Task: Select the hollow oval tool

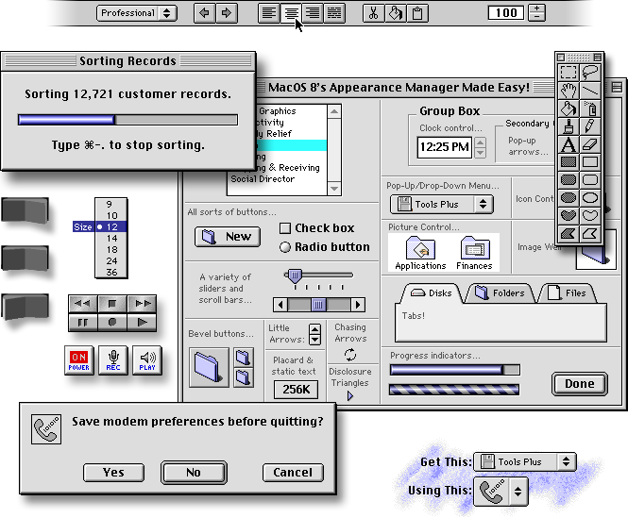Action: click(x=590, y=198)
